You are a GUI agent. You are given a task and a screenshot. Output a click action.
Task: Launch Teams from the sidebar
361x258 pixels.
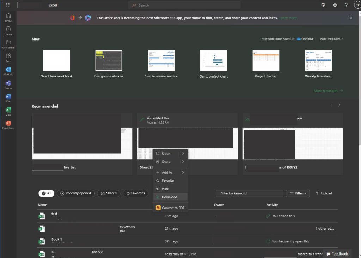[8, 85]
